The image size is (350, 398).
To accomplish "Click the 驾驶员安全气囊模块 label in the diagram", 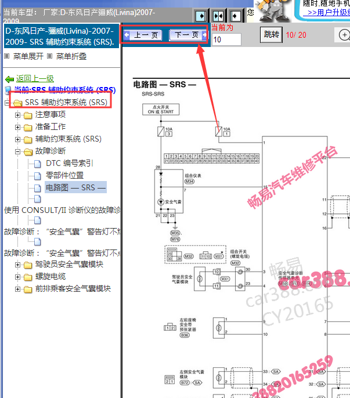I will coord(182,279).
